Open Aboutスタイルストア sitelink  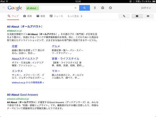(25, 59)
